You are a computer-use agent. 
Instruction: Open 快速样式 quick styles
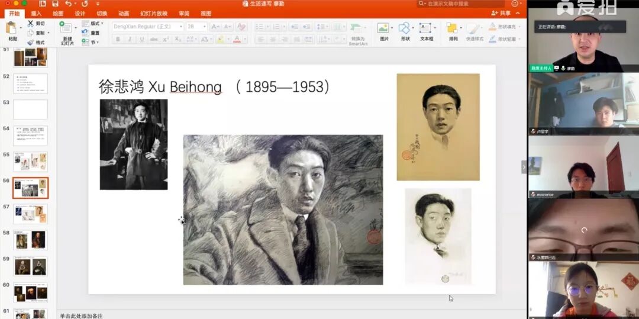[x=475, y=32]
